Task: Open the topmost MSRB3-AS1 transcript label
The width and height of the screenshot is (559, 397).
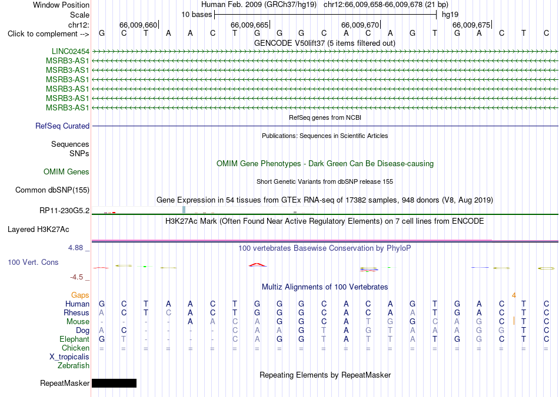Action: (68, 61)
